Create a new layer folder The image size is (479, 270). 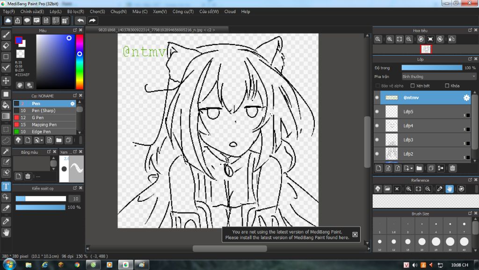(x=419, y=168)
